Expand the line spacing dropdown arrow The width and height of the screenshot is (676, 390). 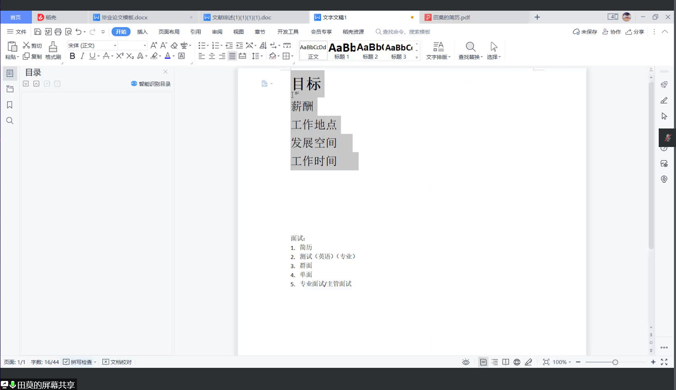pos(262,56)
